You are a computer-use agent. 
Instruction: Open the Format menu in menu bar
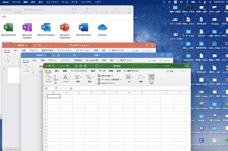point(52,2)
